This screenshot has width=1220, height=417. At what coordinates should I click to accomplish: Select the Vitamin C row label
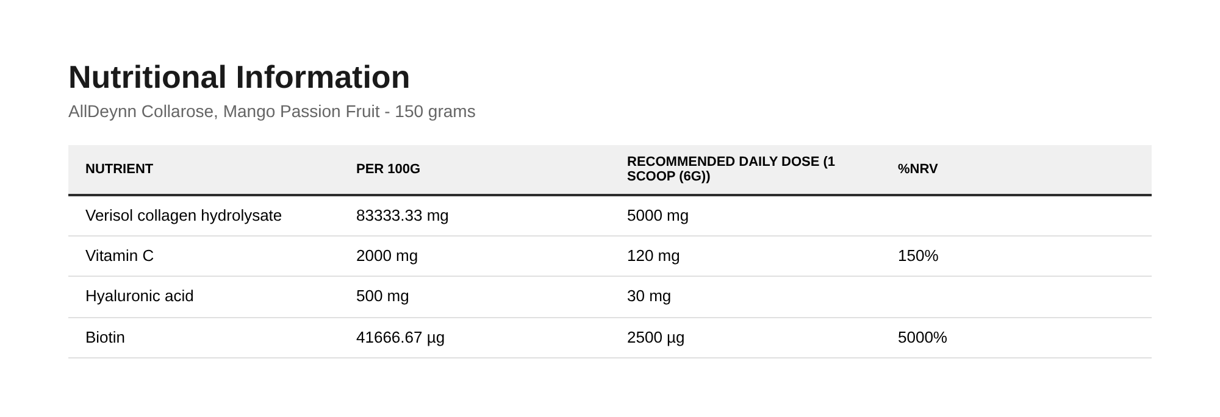[120, 256]
